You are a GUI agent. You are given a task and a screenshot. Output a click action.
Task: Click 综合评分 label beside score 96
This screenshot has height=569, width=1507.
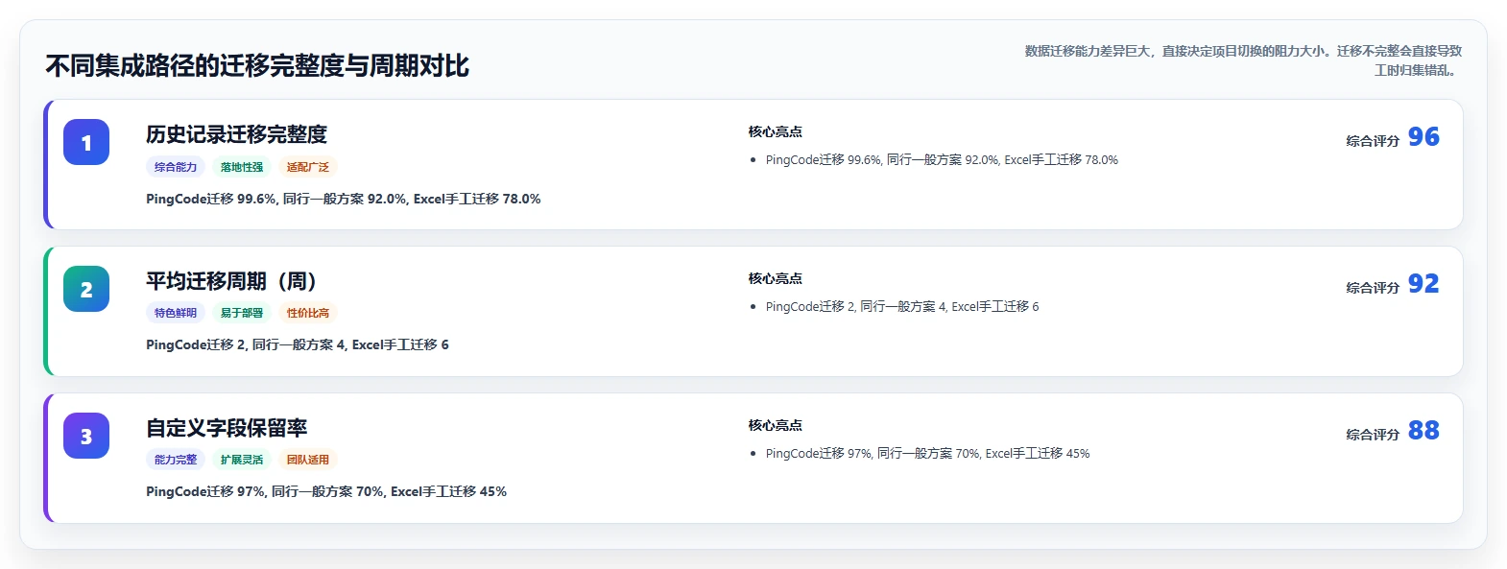[x=1373, y=141]
